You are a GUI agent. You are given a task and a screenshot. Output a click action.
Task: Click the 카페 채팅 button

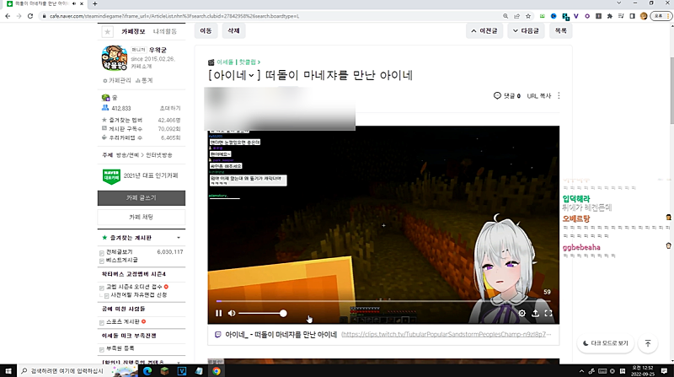142,218
